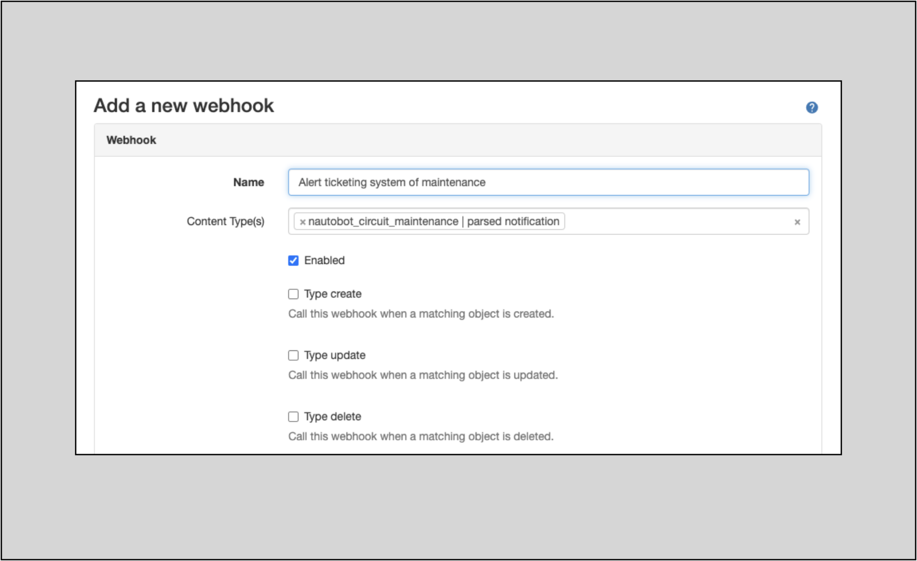
Task: Clear all content types with the right-side x
Action: click(797, 222)
